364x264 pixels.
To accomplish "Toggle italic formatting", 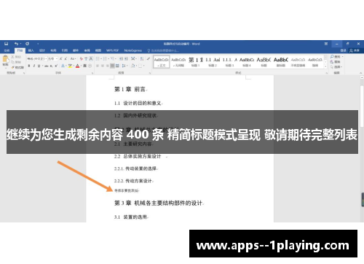I will pos(34,66).
